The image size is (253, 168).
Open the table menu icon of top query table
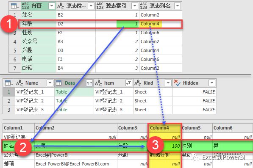[15, 6]
